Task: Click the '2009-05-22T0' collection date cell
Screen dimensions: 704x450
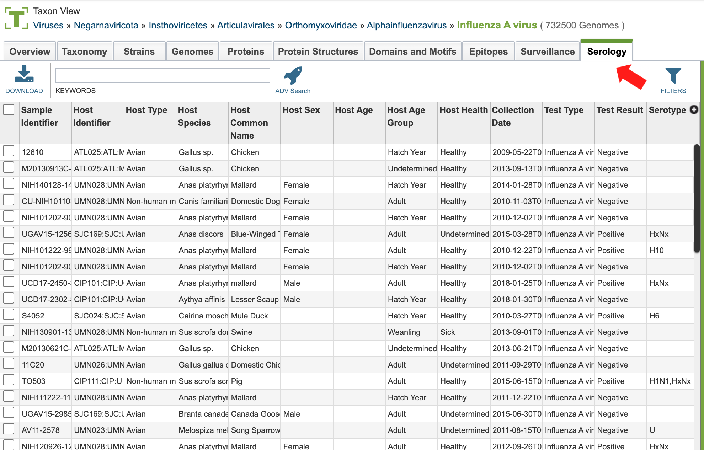Action: [517, 152]
